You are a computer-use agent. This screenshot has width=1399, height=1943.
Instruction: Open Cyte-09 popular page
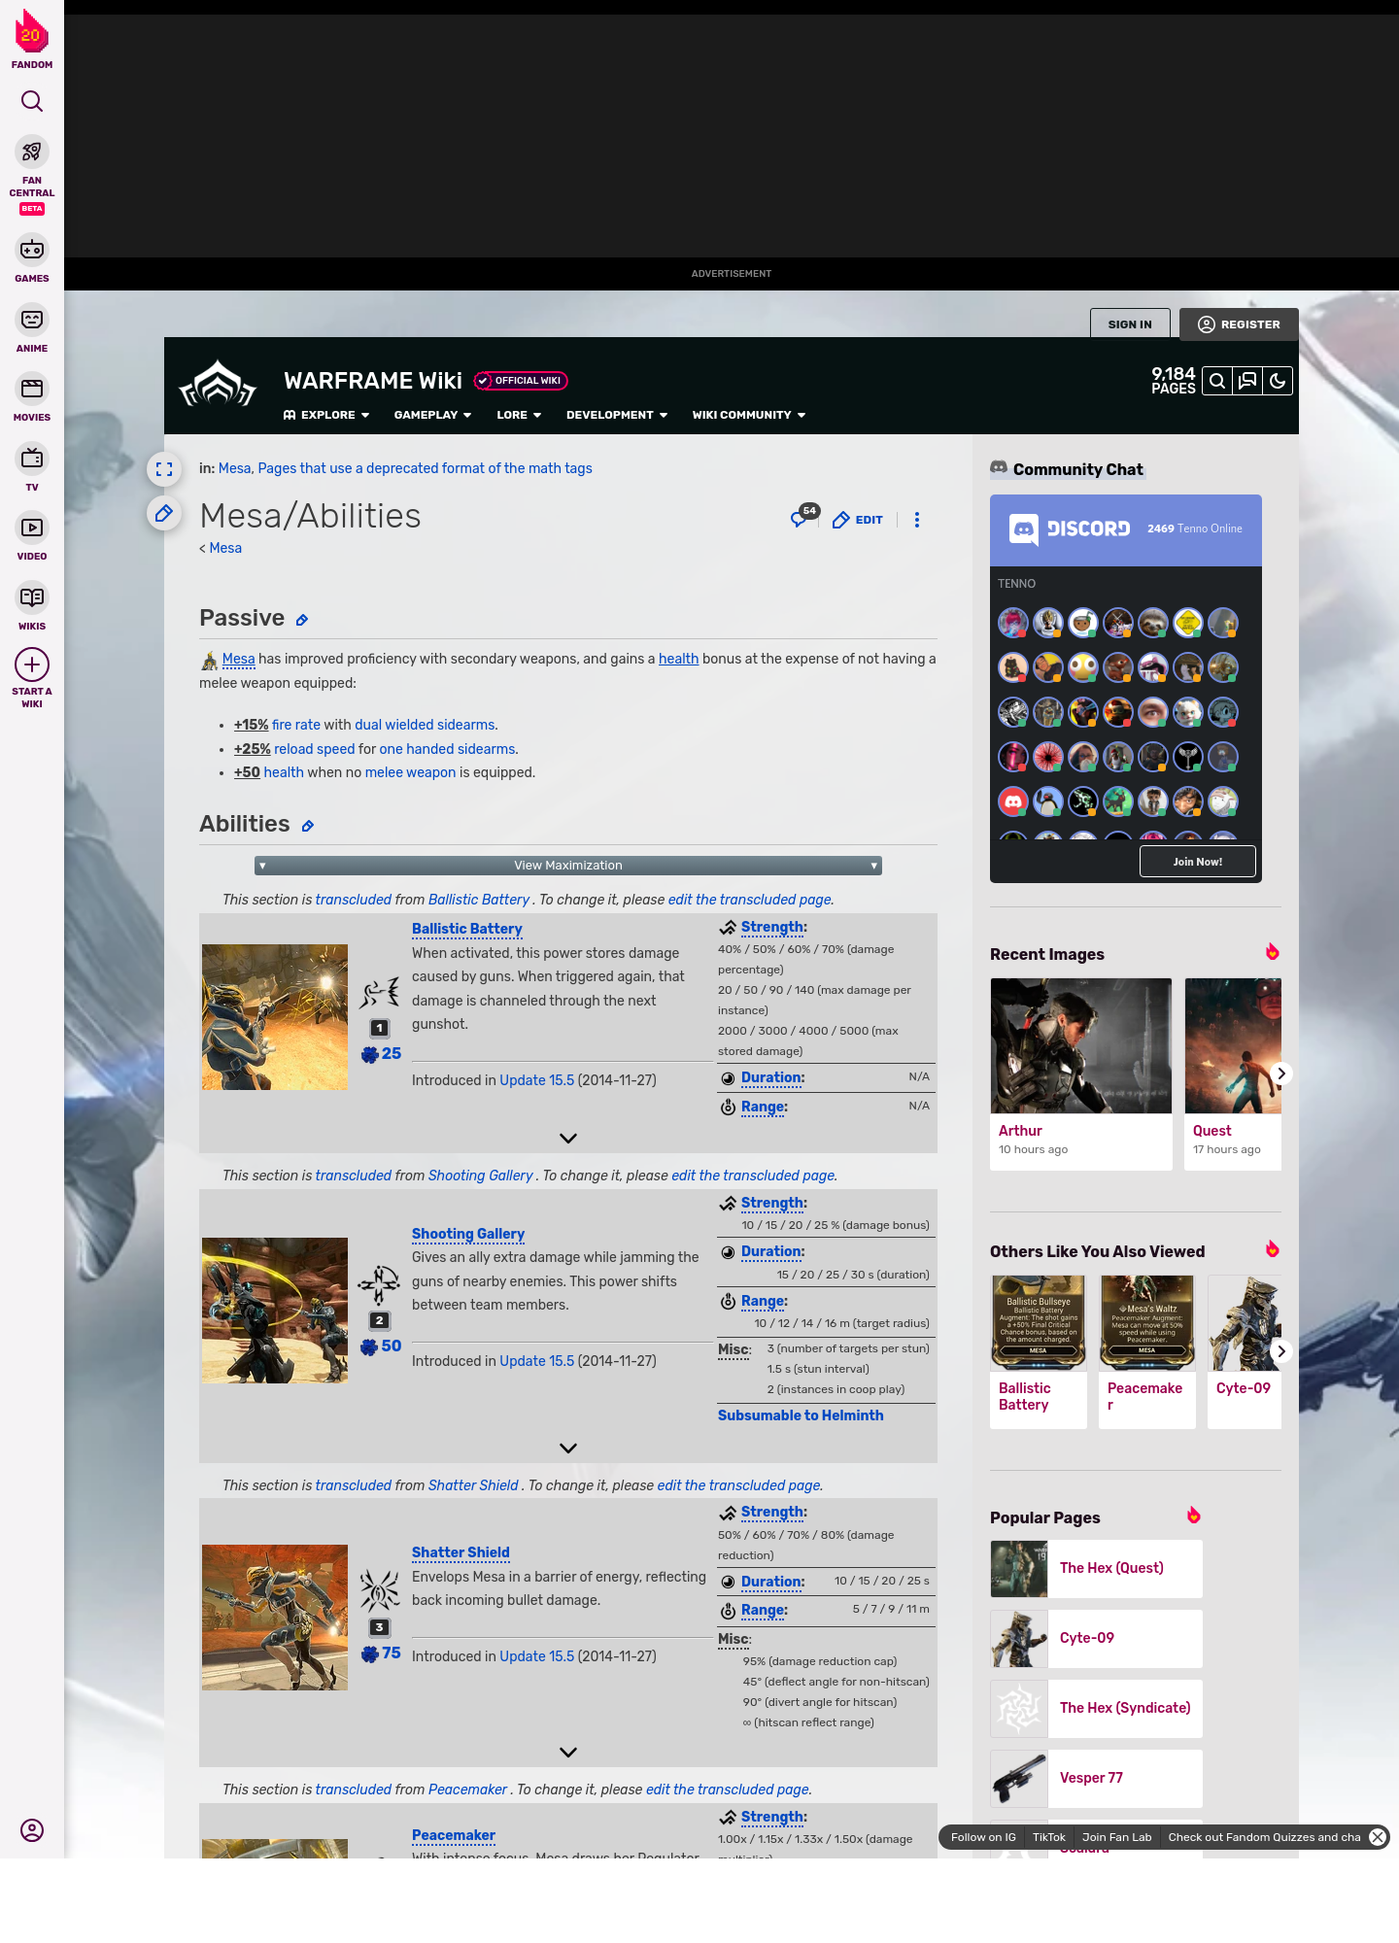[1096, 1638]
